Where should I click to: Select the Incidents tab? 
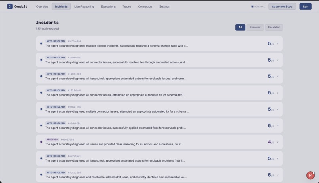tap(61, 6)
